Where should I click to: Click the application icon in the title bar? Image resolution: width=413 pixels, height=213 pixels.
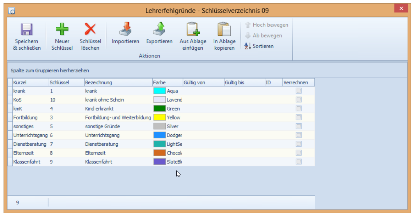(x=12, y=11)
